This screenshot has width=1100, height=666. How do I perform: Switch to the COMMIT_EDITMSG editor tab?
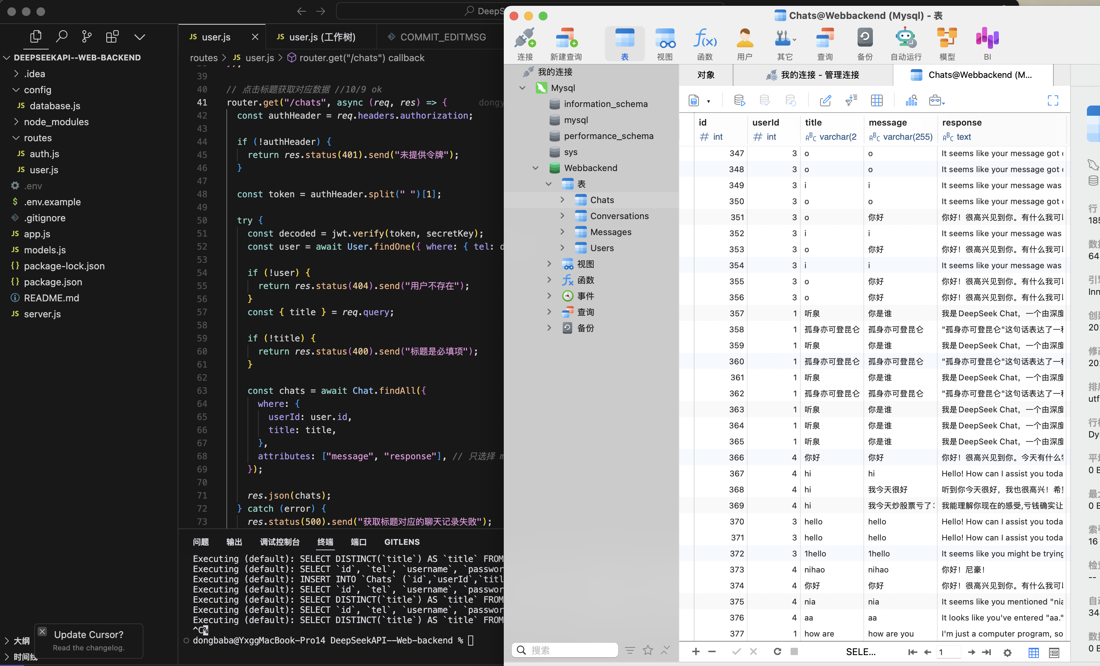pos(442,37)
